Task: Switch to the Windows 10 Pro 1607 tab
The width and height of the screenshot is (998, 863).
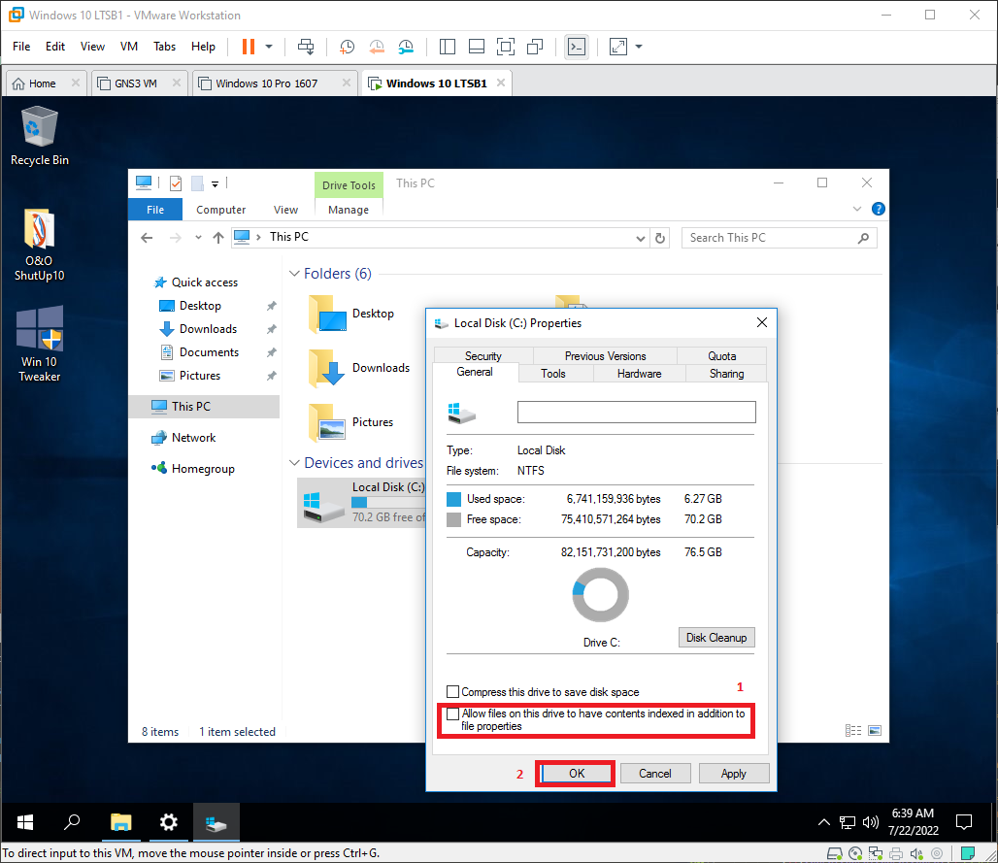Action: (x=266, y=83)
